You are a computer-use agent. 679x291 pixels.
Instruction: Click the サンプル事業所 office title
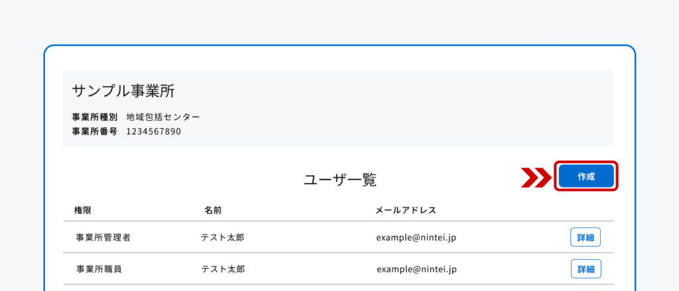[x=123, y=91]
